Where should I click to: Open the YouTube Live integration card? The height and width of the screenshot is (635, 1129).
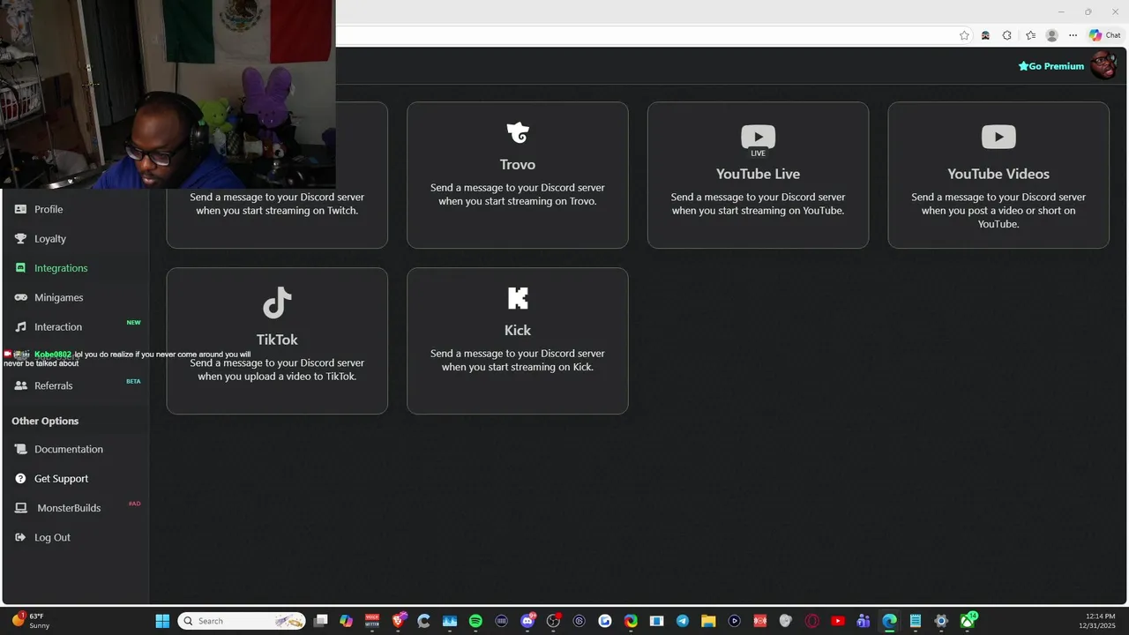click(758, 175)
